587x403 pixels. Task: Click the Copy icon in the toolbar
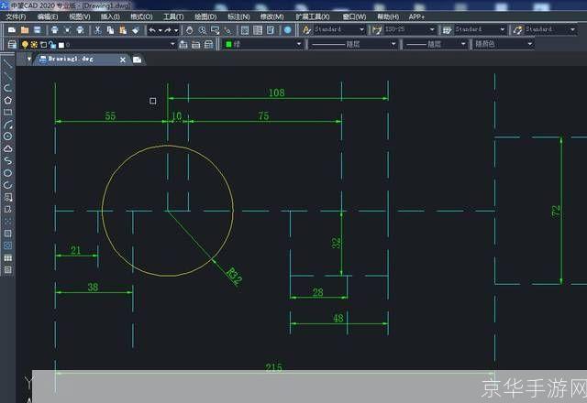click(110, 30)
